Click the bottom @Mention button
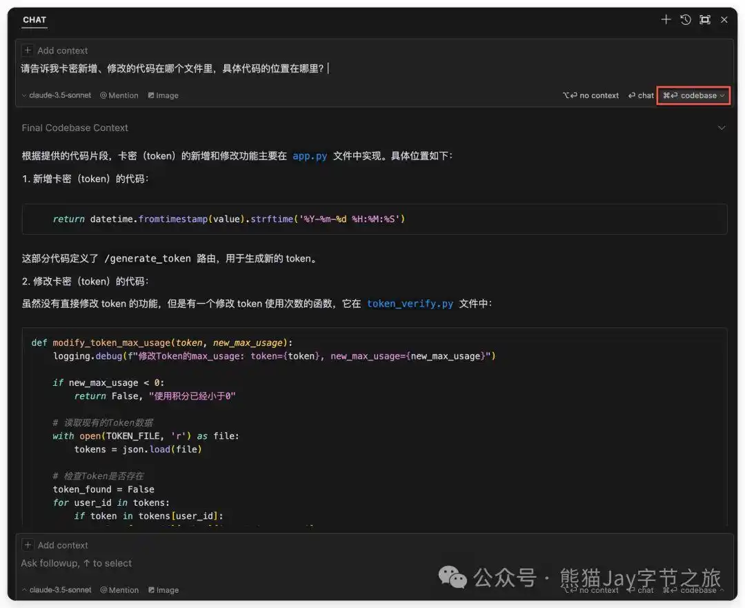 [119, 590]
